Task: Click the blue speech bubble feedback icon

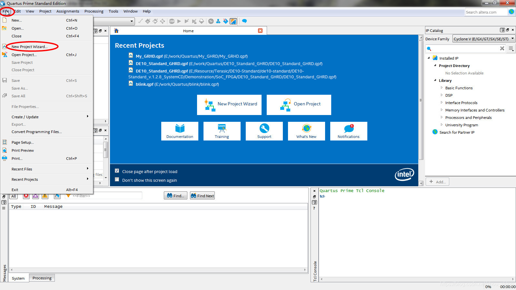Action: 244,21
